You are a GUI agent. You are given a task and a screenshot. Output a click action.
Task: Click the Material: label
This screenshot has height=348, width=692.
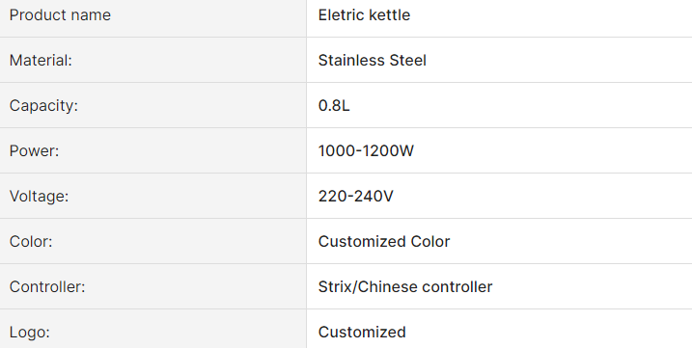pyautogui.click(x=41, y=61)
